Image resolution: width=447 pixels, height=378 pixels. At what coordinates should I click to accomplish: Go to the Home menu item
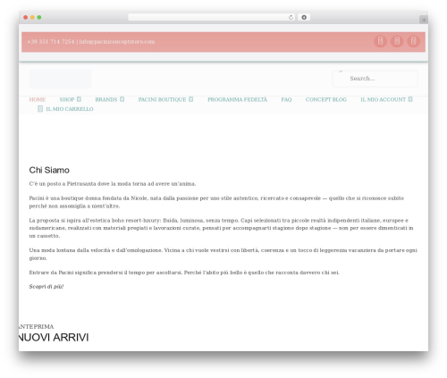click(38, 99)
